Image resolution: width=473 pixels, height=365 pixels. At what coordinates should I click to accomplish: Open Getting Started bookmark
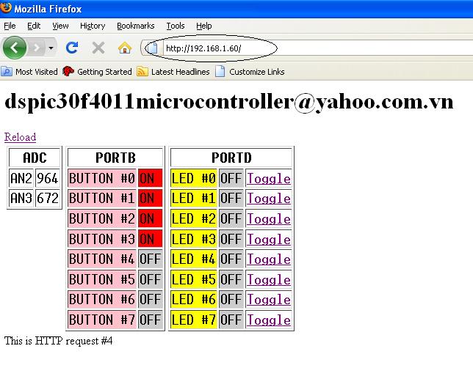click(97, 72)
